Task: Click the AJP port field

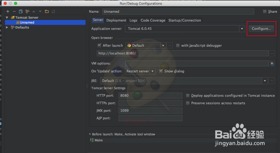Action: point(150,118)
